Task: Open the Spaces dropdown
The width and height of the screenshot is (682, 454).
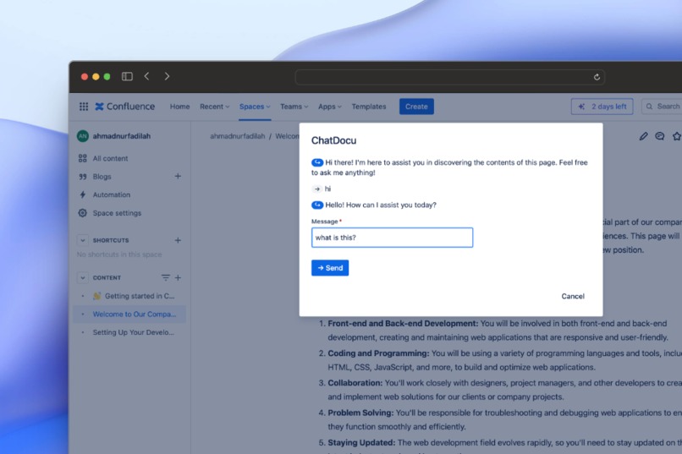Action: (255, 107)
